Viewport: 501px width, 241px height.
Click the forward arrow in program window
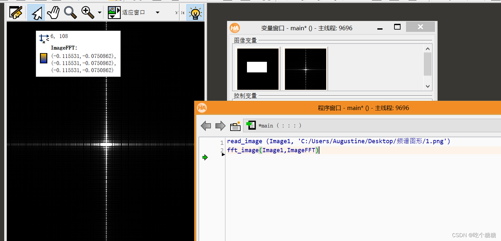[x=220, y=126]
